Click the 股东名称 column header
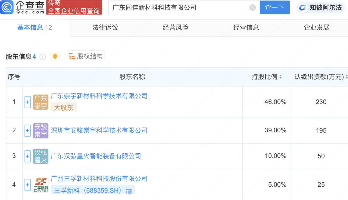This screenshot has width=348, height=200. click(x=132, y=77)
